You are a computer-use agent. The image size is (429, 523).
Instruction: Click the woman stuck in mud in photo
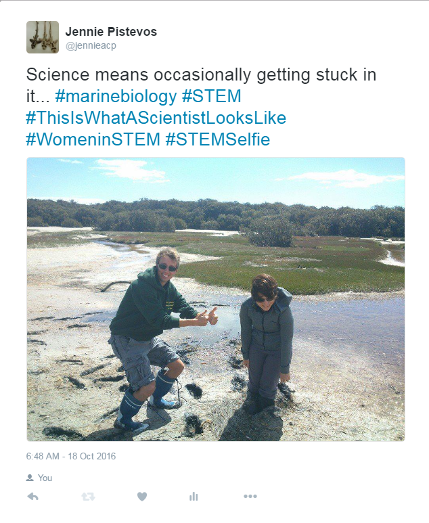[x=266, y=344]
